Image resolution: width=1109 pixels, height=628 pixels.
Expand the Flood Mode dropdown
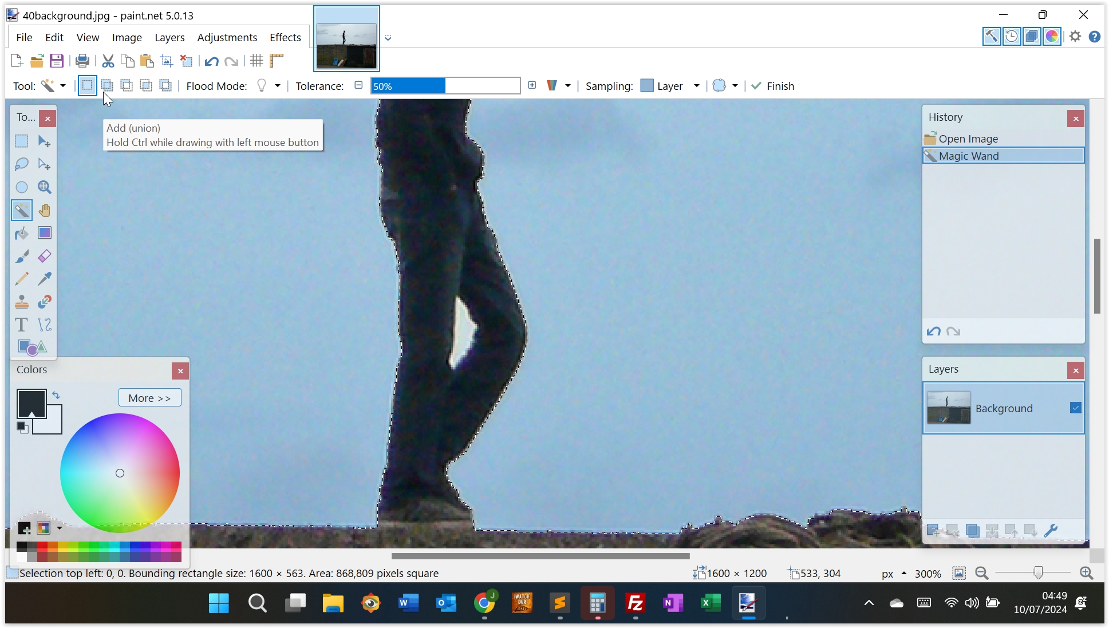pos(278,86)
